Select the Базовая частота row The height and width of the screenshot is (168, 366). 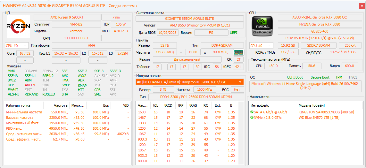click(68, 118)
